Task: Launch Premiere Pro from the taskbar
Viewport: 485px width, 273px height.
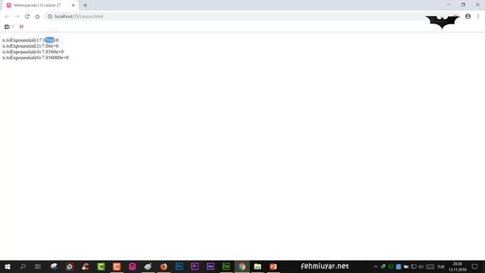Action: (195, 266)
